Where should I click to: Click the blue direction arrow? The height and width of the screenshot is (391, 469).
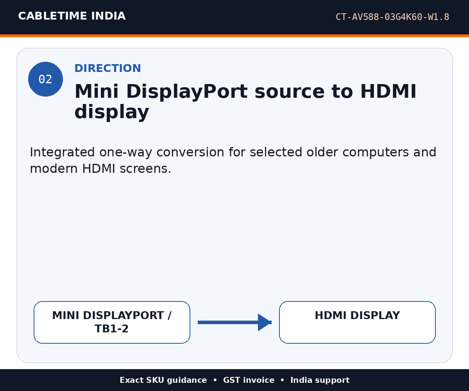[234, 322]
